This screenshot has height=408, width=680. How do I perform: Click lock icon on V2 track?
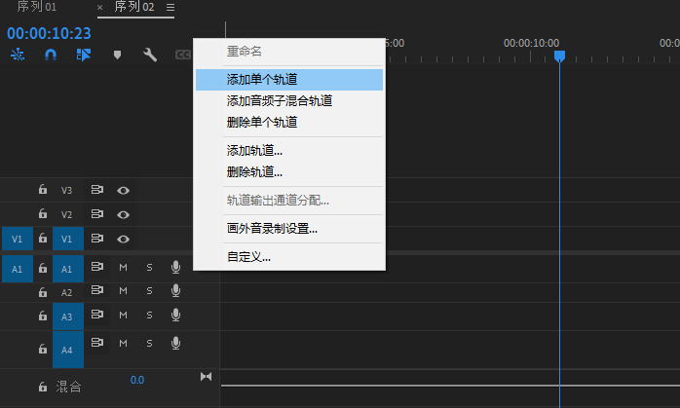(42, 214)
